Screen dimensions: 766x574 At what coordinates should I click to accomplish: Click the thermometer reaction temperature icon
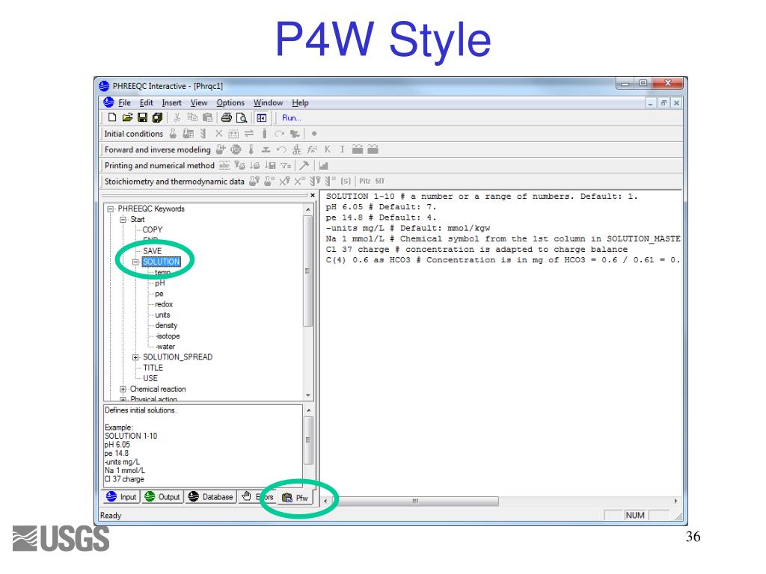coord(251,149)
